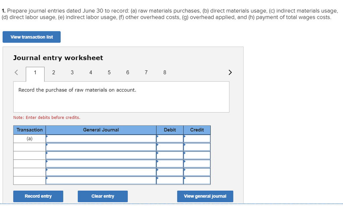Screen dimensions: 343x207
Task: Click the Transaction column header
Action: (x=29, y=130)
